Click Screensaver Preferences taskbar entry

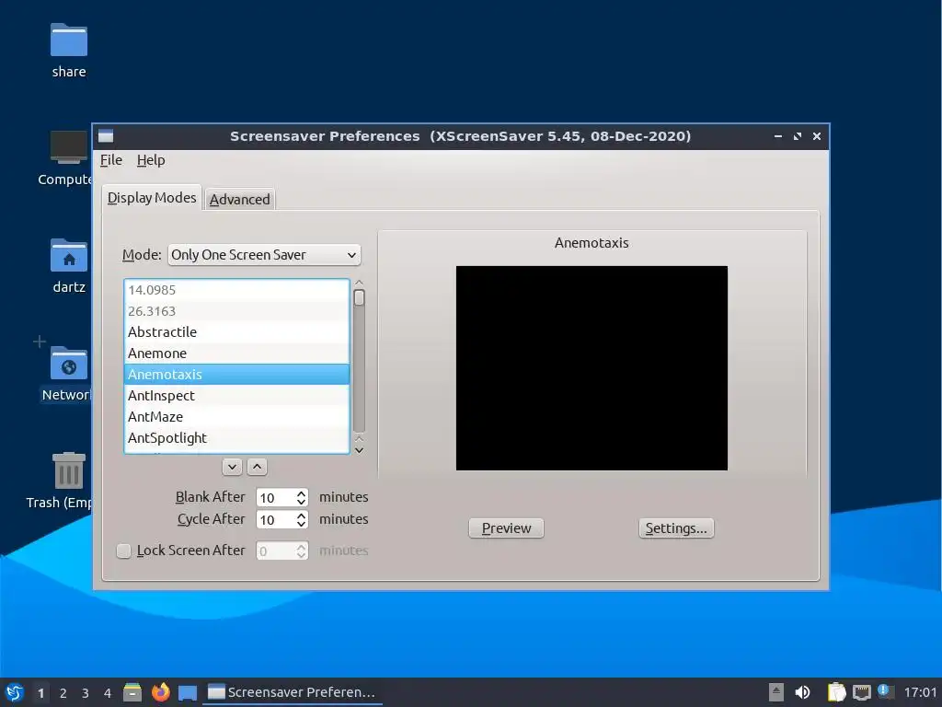pyautogui.click(x=292, y=692)
